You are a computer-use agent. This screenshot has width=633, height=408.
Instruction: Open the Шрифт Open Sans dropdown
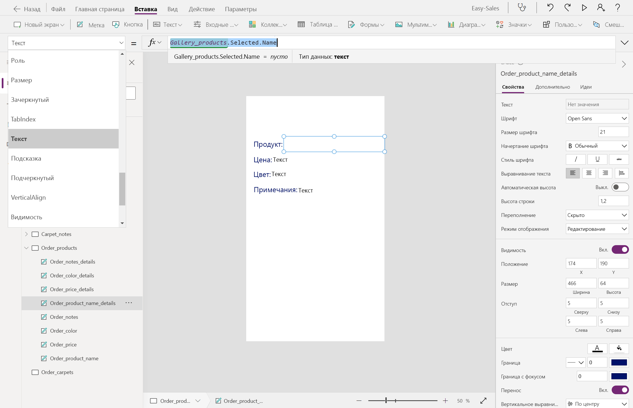pos(597,119)
